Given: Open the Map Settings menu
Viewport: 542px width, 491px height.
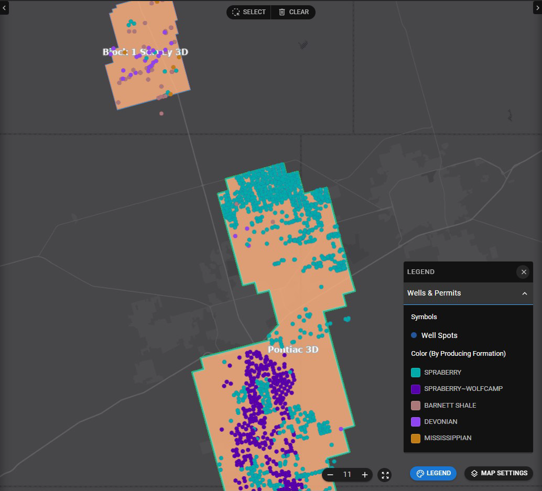Looking at the screenshot, I should point(498,473).
